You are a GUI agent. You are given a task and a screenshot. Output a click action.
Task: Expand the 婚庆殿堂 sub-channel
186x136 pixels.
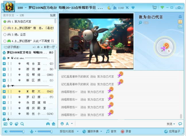[x=4, y=108]
